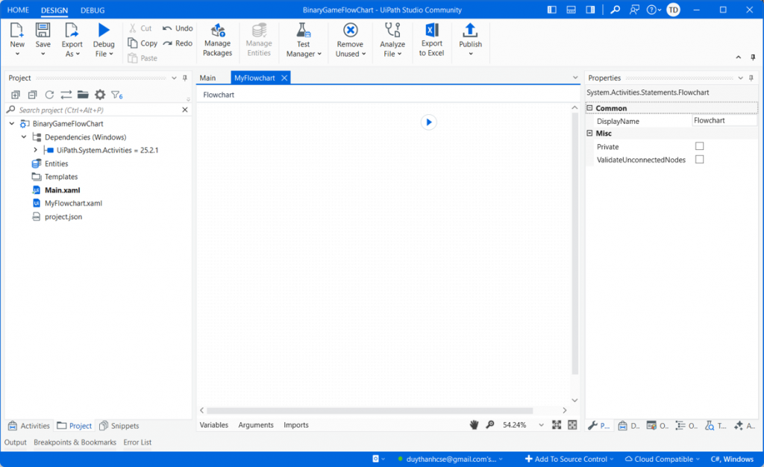Collapse BinaryGameFlowChart project tree node

tap(12, 124)
